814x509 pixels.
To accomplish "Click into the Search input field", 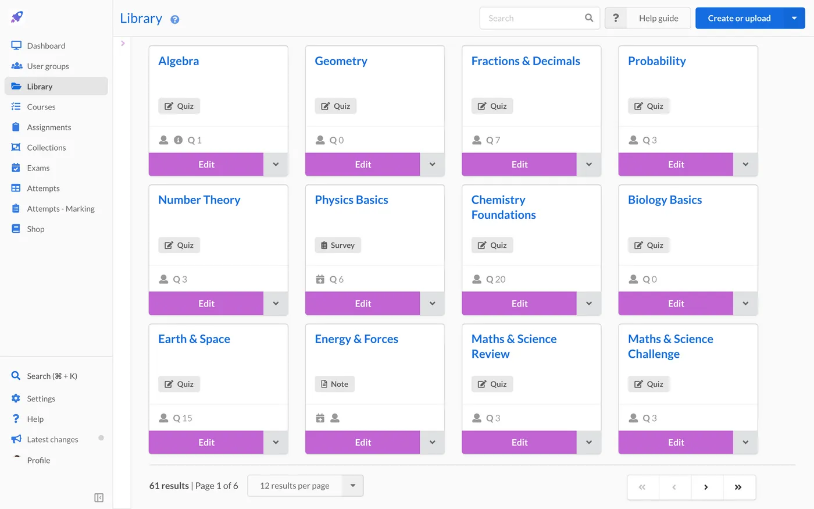I will coord(532,18).
